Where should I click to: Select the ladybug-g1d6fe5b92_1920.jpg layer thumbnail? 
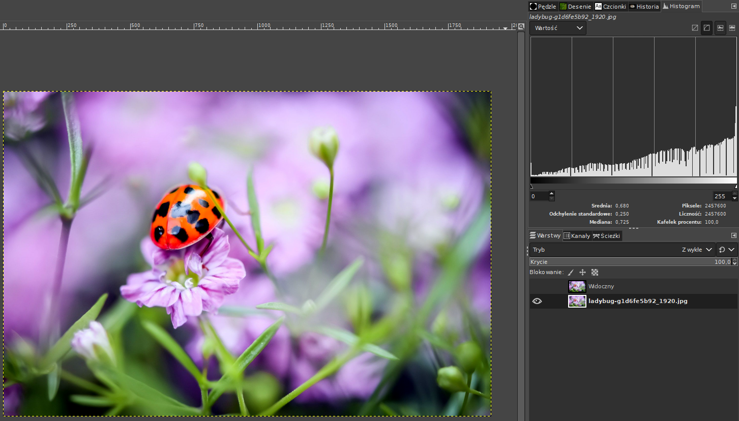point(577,301)
